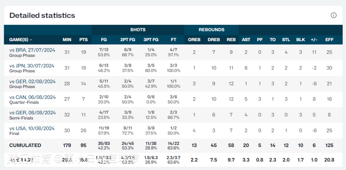Open the vs JPN, 30/07/2024 game link
The height and width of the screenshot is (170, 346).
point(32,66)
